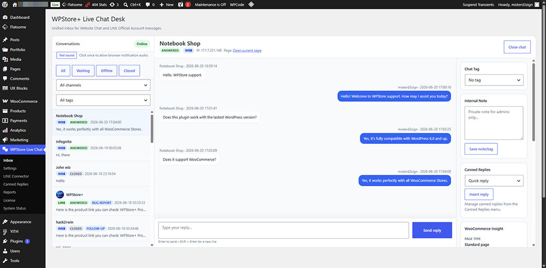
Task: Click the Online status badge
Action: [142, 44]
